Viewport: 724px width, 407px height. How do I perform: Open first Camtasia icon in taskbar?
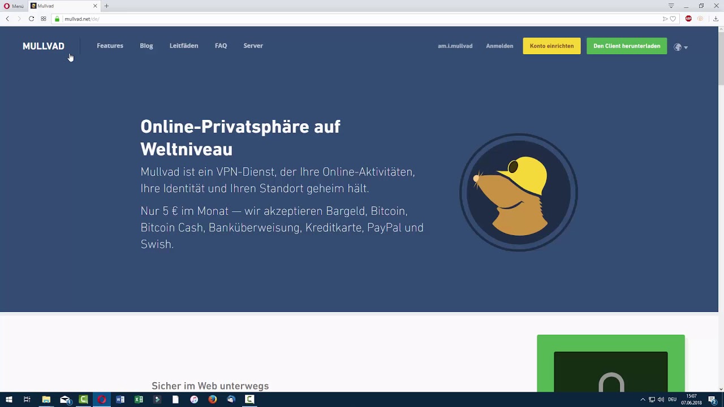coord(84,400)
